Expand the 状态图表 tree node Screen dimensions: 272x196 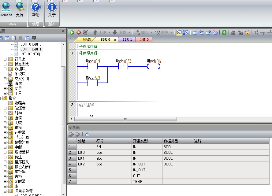(5, 64)
